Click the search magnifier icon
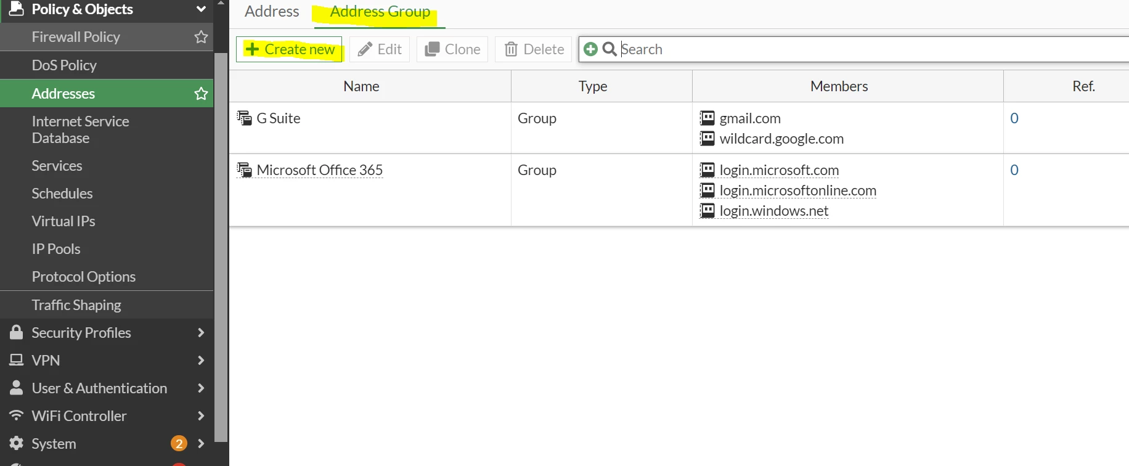This screenshot has height=466, width=1129. [609, 49]
